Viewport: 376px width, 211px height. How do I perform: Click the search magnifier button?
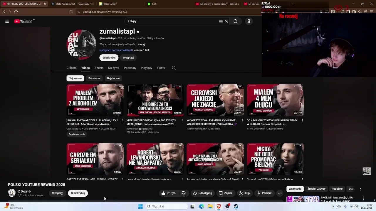[x=236, y=21]
